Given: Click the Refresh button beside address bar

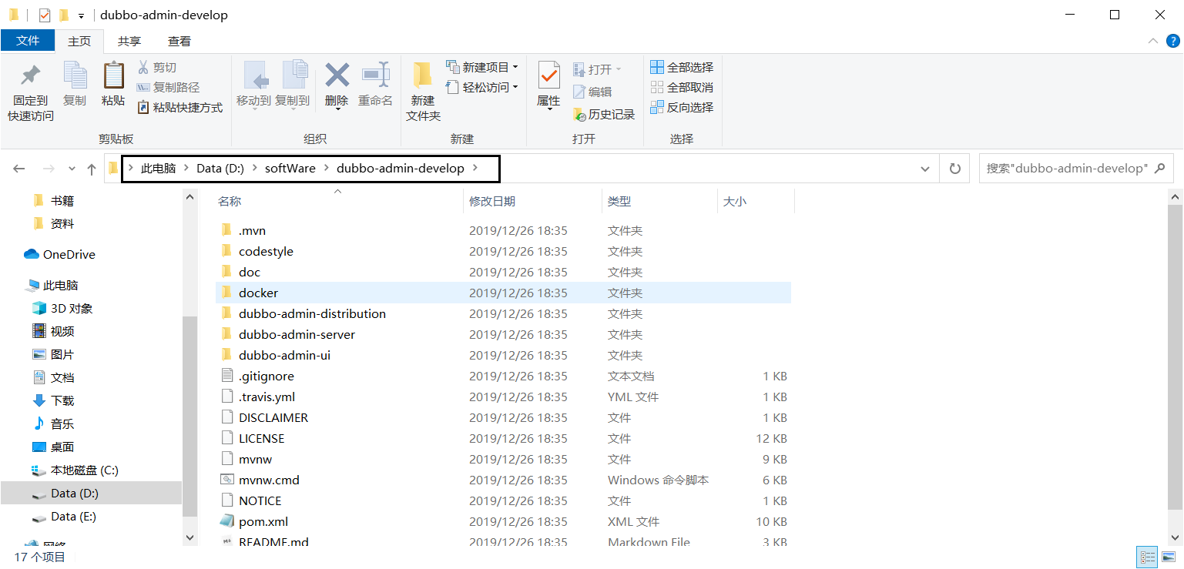Looking at the screenshot, I should click(x=955, y=169).
